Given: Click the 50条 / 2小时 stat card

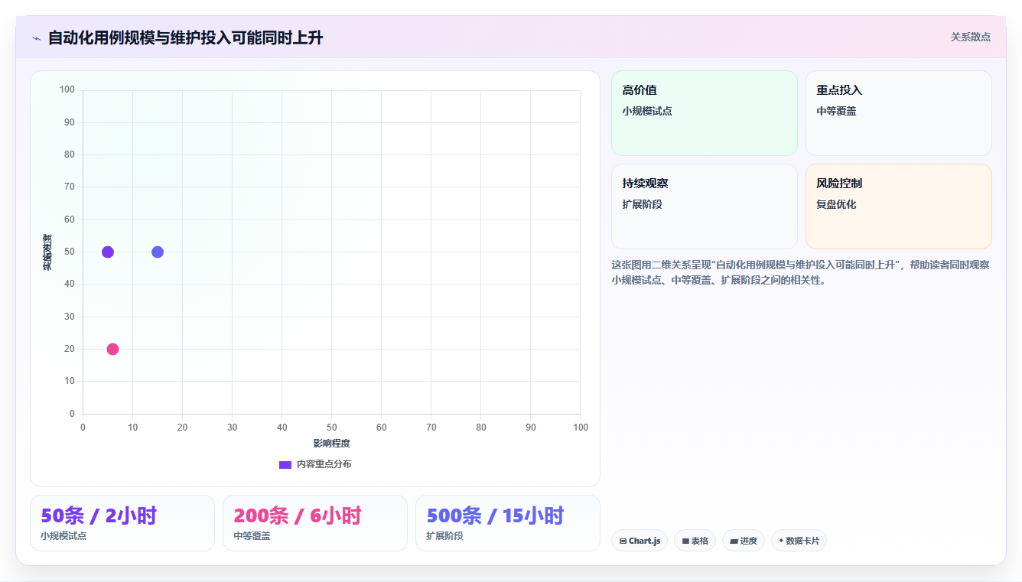Looking at the screenshot, I should (x=122, y=523).
